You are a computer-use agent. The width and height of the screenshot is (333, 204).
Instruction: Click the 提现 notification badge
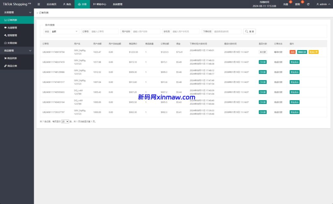click(x=302, y=2)
